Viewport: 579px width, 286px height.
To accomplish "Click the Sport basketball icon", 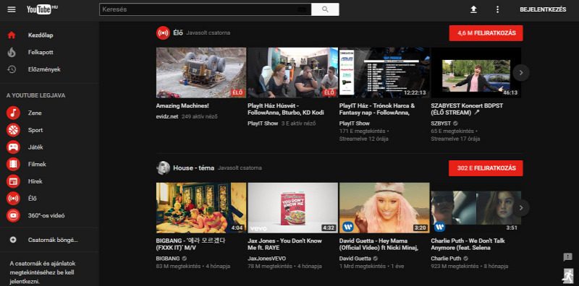I will [x=13, y=130].
